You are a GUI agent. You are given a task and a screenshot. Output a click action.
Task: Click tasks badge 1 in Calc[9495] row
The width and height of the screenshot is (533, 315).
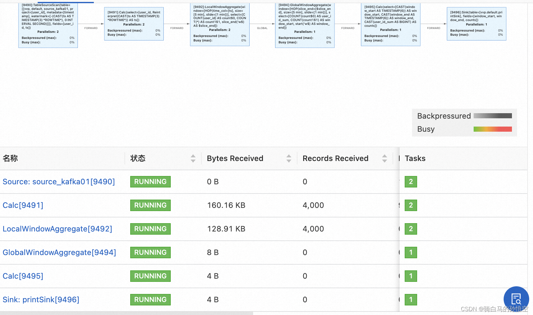[x=411, y=276]
